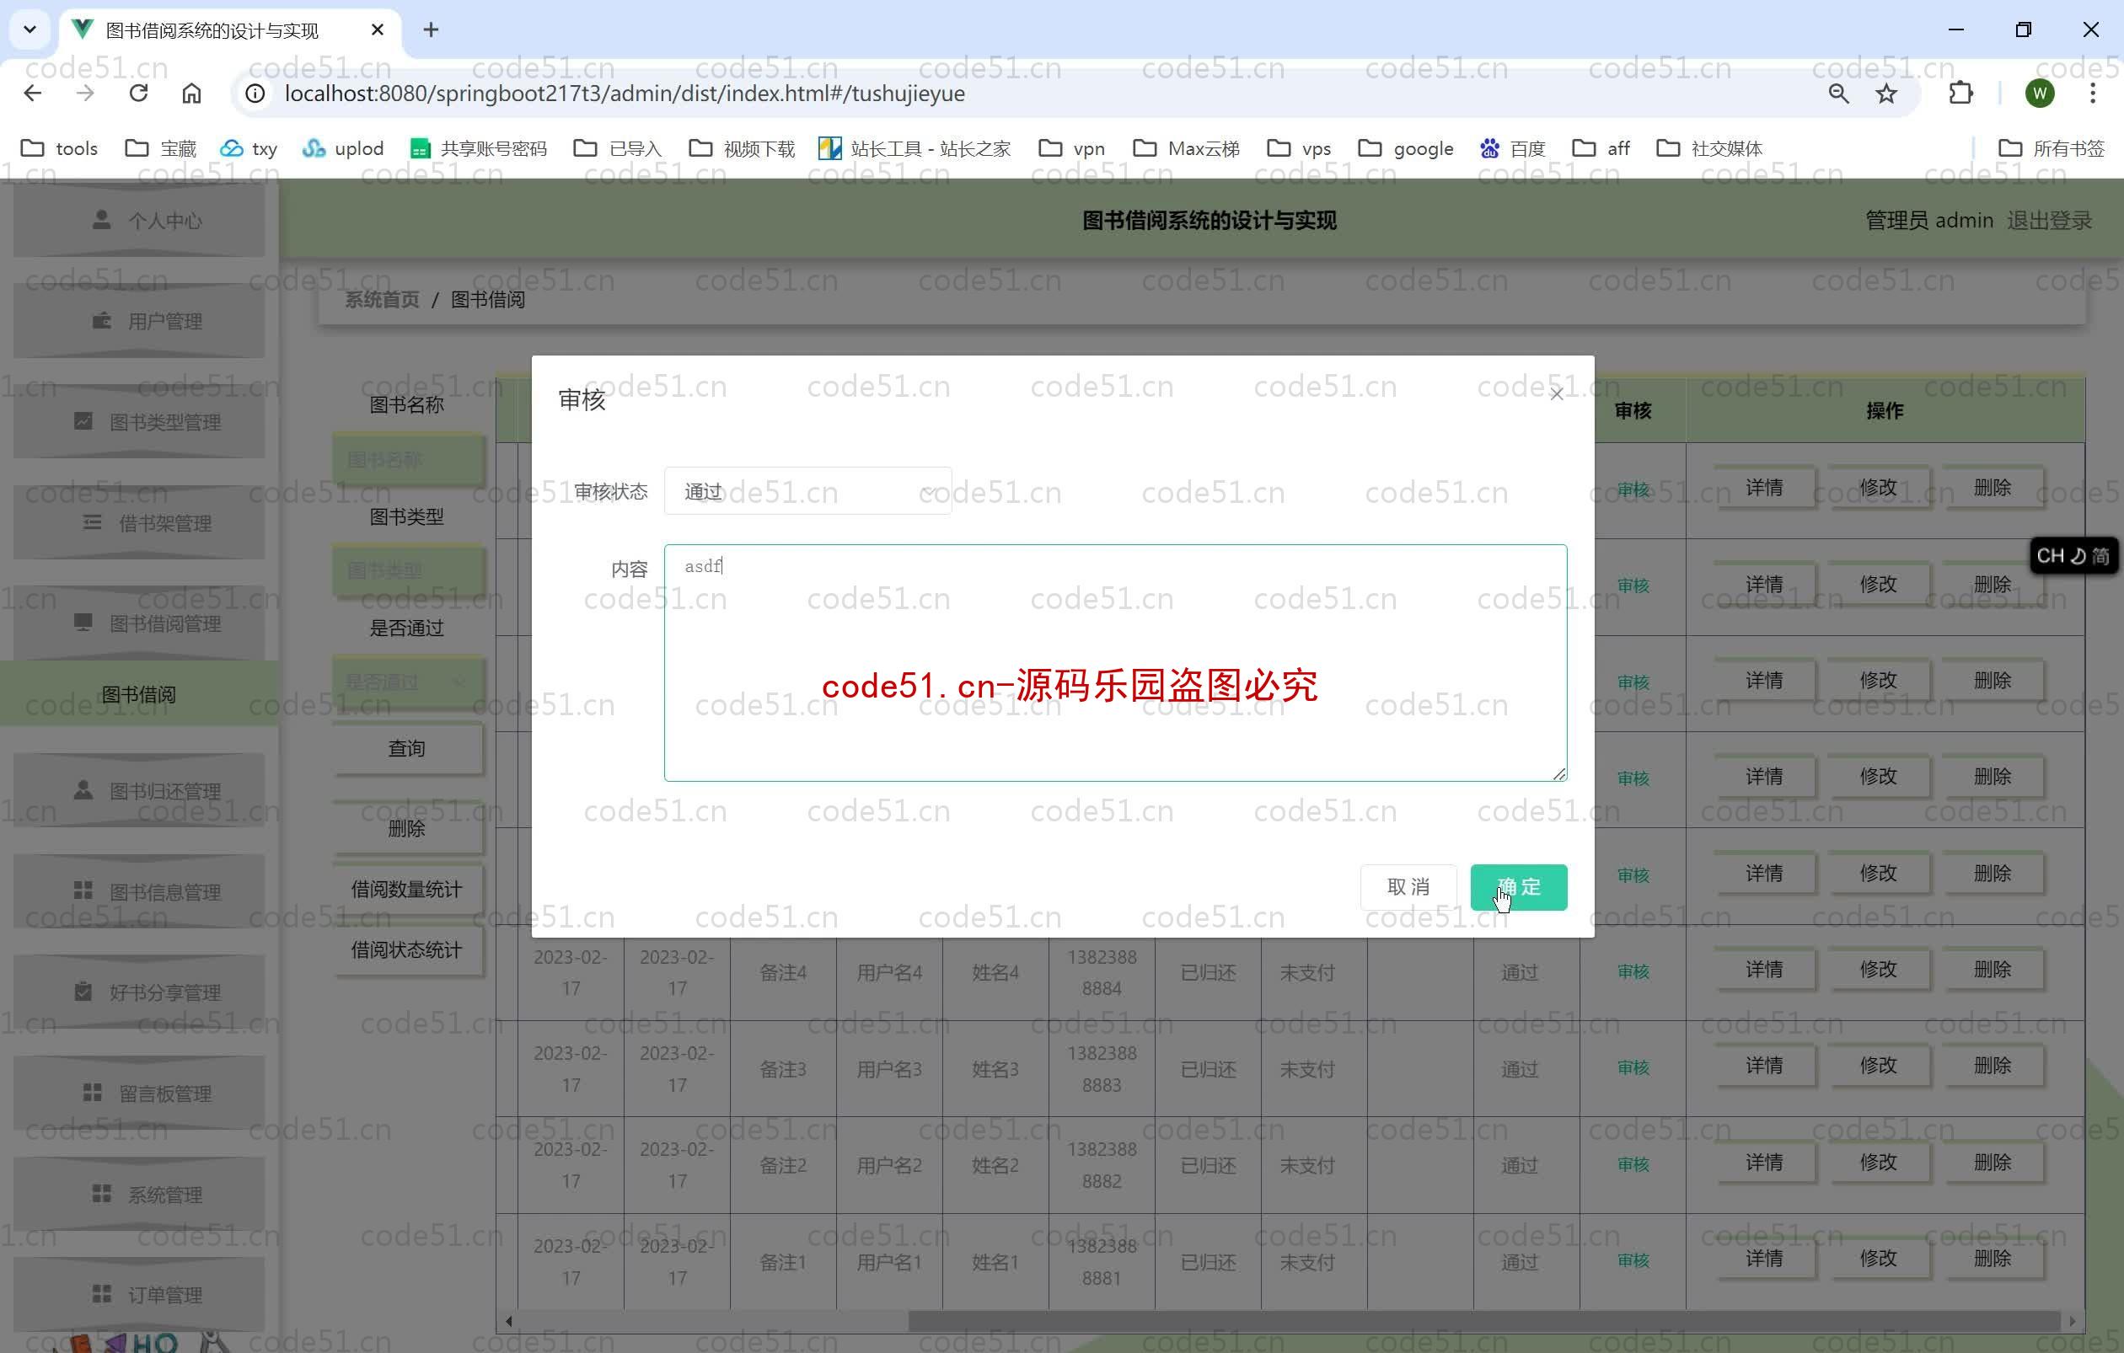Open browser home page icon
2124x1353 pixels.
click(191, 94)
